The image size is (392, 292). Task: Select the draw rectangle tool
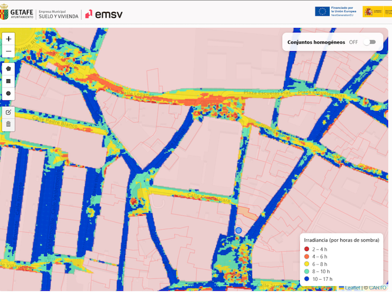(x=8, y=80)
